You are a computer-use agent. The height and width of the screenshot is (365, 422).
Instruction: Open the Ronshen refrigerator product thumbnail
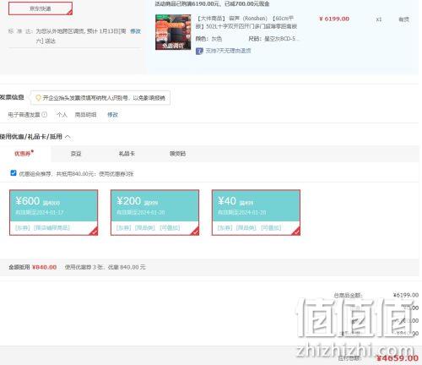[x=173, y=32]
